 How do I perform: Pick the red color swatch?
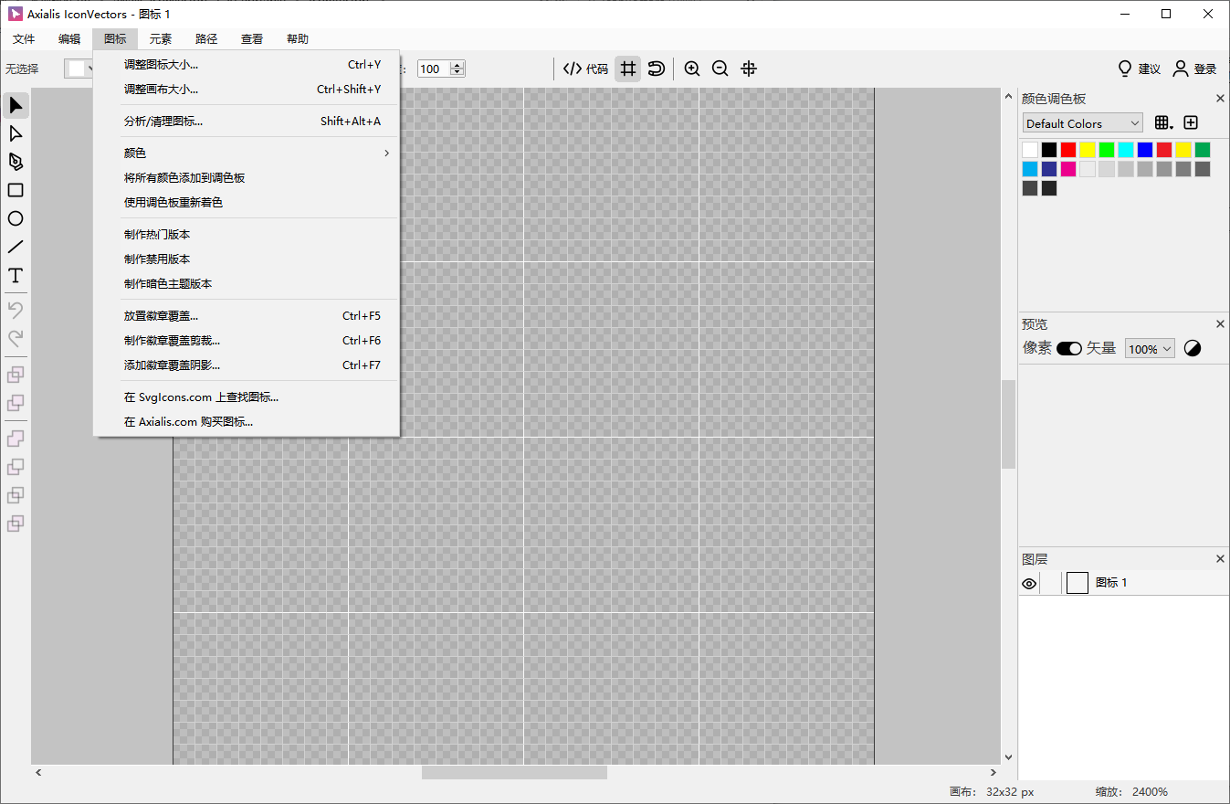coord(1069,149)
